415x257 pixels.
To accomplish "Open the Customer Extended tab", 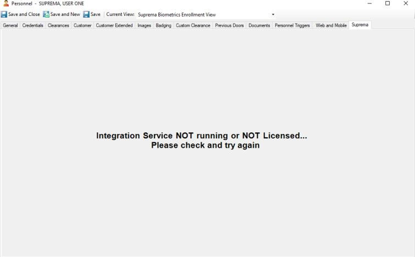I will [x=114, y=25].
